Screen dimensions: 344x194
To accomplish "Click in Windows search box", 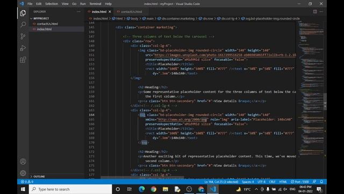I will (70, 189).
